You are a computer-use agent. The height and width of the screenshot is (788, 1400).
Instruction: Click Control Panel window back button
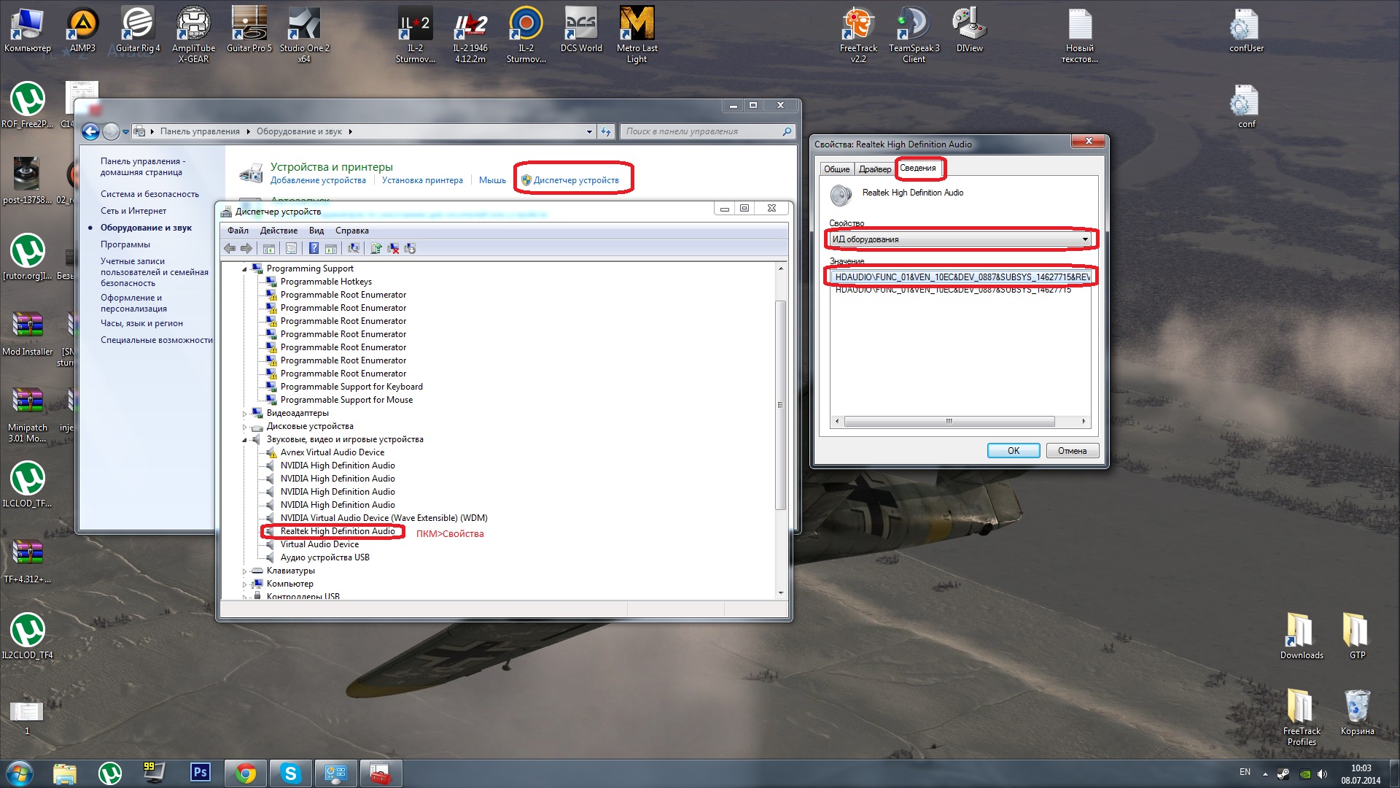tap(90, 131)
